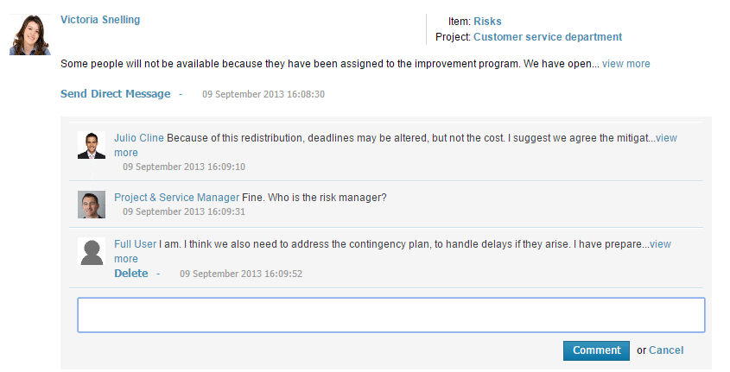Delete the Full User comment

tap(131, 274)
